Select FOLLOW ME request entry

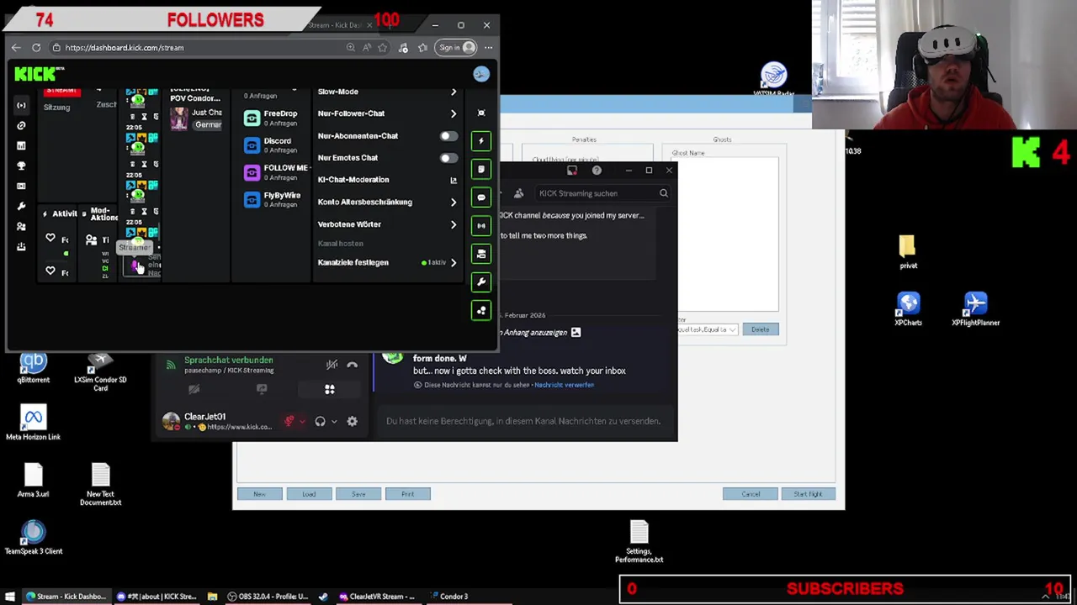pos(276,172)
